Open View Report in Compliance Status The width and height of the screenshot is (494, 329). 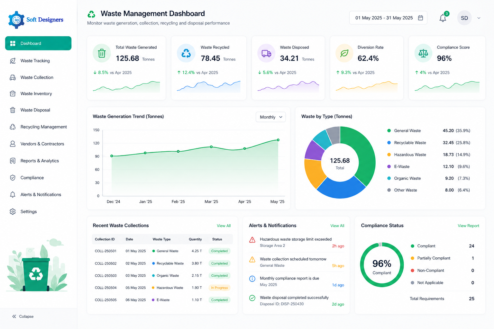[x=469, y=226]
